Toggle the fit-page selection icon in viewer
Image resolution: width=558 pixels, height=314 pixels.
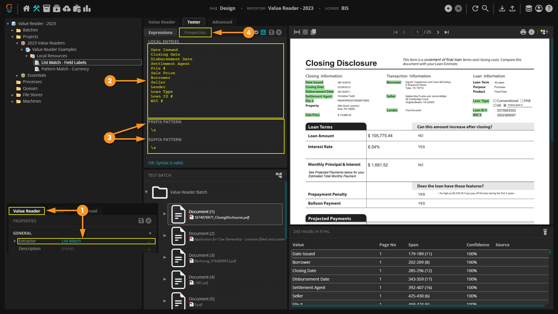coord(305,32)
